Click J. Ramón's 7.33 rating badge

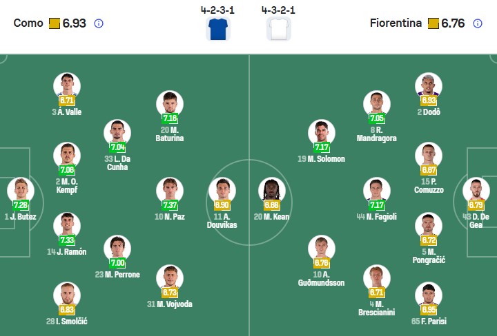click(67, 240)
